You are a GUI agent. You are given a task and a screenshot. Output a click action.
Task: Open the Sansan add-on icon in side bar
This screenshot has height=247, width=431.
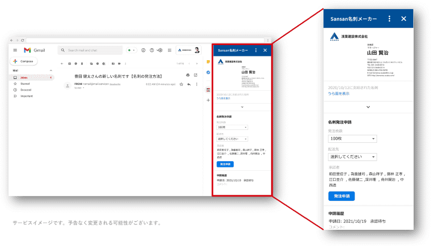pos(208,90)
